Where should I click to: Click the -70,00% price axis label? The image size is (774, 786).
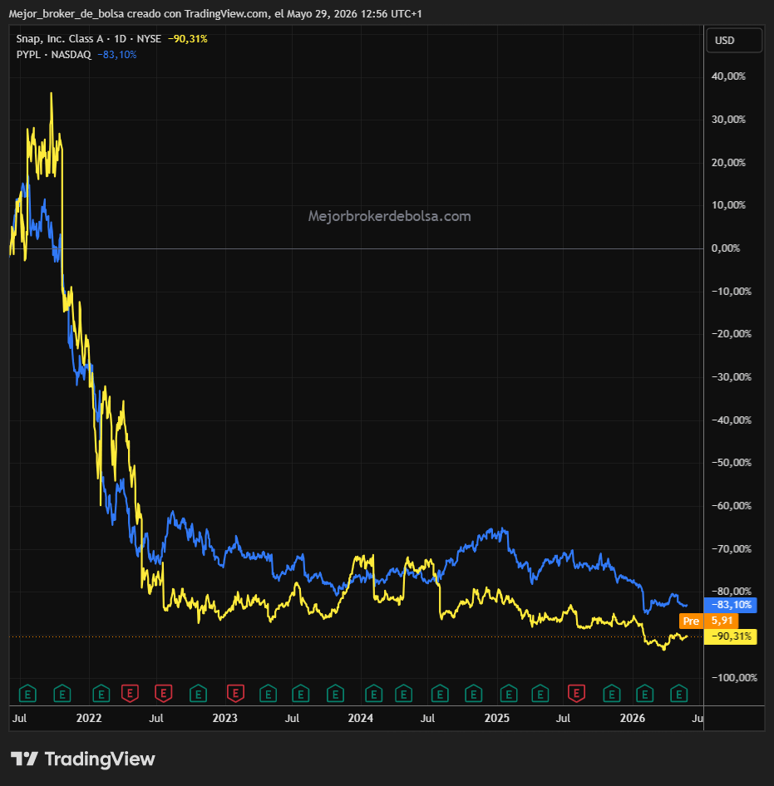click(x=732, y=549)
